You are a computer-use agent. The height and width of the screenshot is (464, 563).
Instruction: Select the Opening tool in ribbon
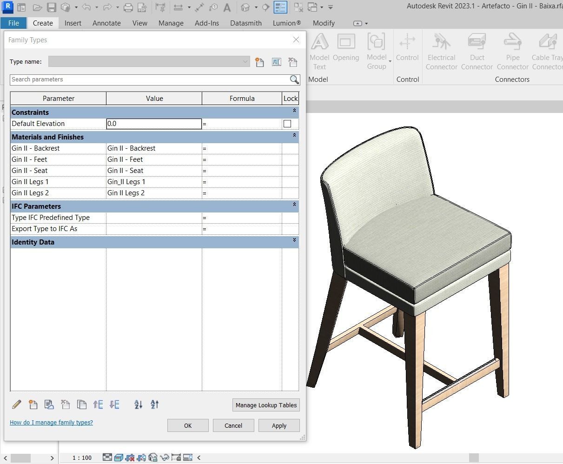346,47
